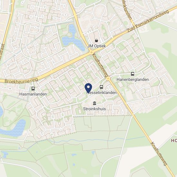Click the upper Knalhutteweg street label
This screenshot has height=177, width=177.
coord(100,65)
